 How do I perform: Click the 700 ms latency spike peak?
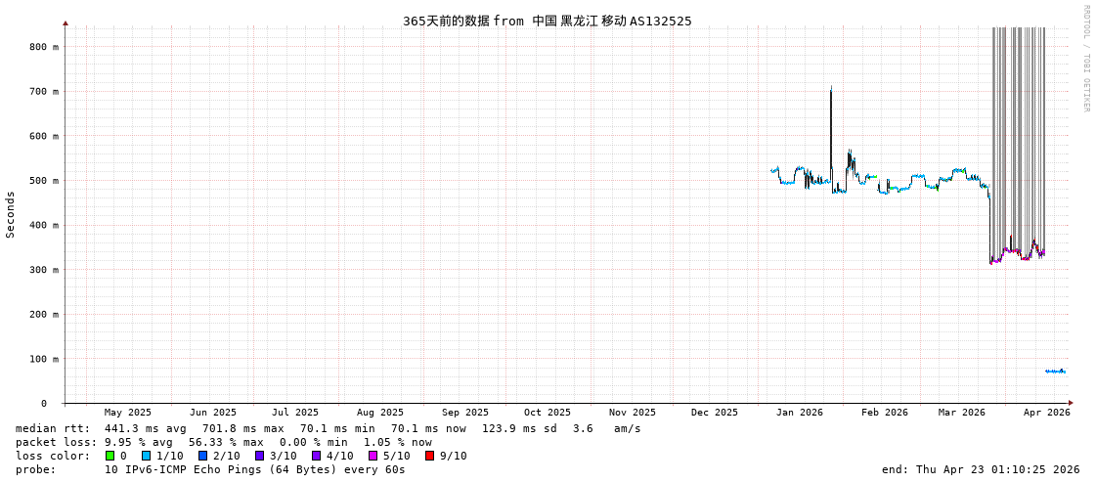point(831,89)
